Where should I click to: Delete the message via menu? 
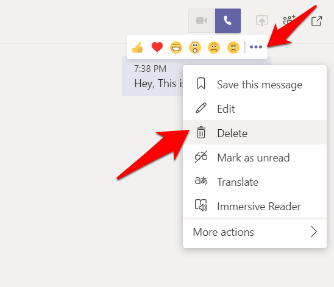pyautogui.click(x=255, y=133)
